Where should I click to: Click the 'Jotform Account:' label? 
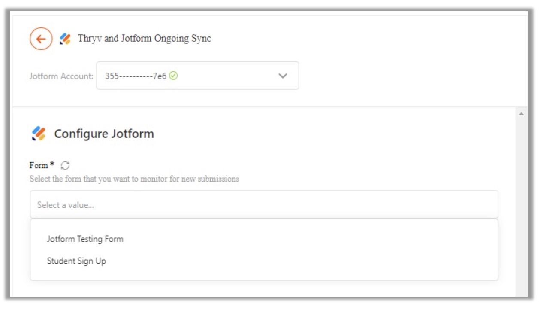pos(61,76)
